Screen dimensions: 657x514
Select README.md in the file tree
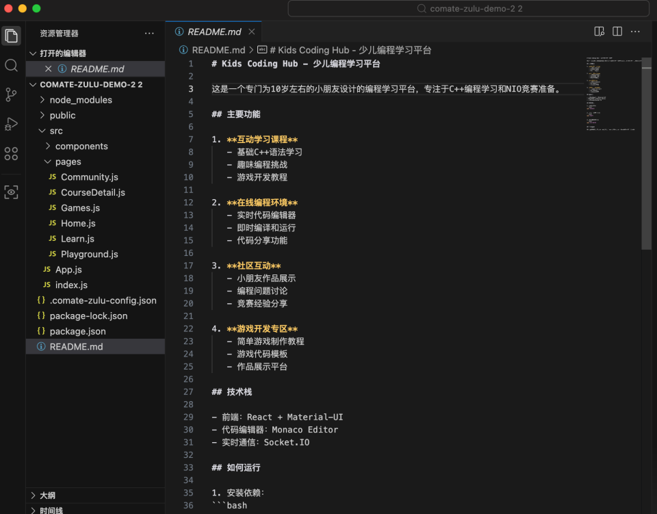(96, 347)
